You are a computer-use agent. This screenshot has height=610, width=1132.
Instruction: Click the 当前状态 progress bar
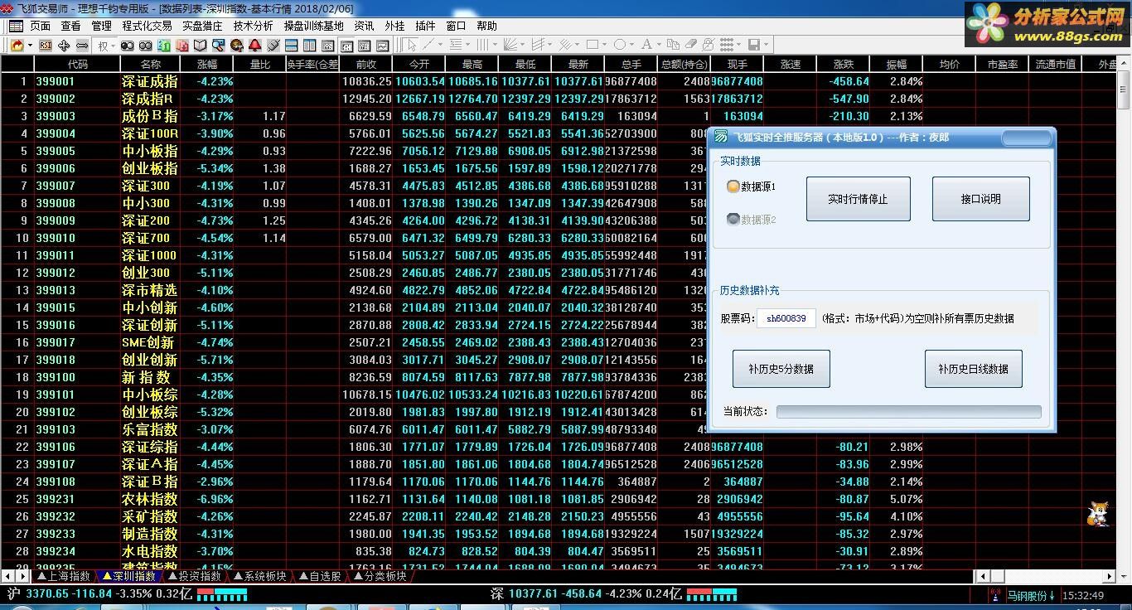908,412
